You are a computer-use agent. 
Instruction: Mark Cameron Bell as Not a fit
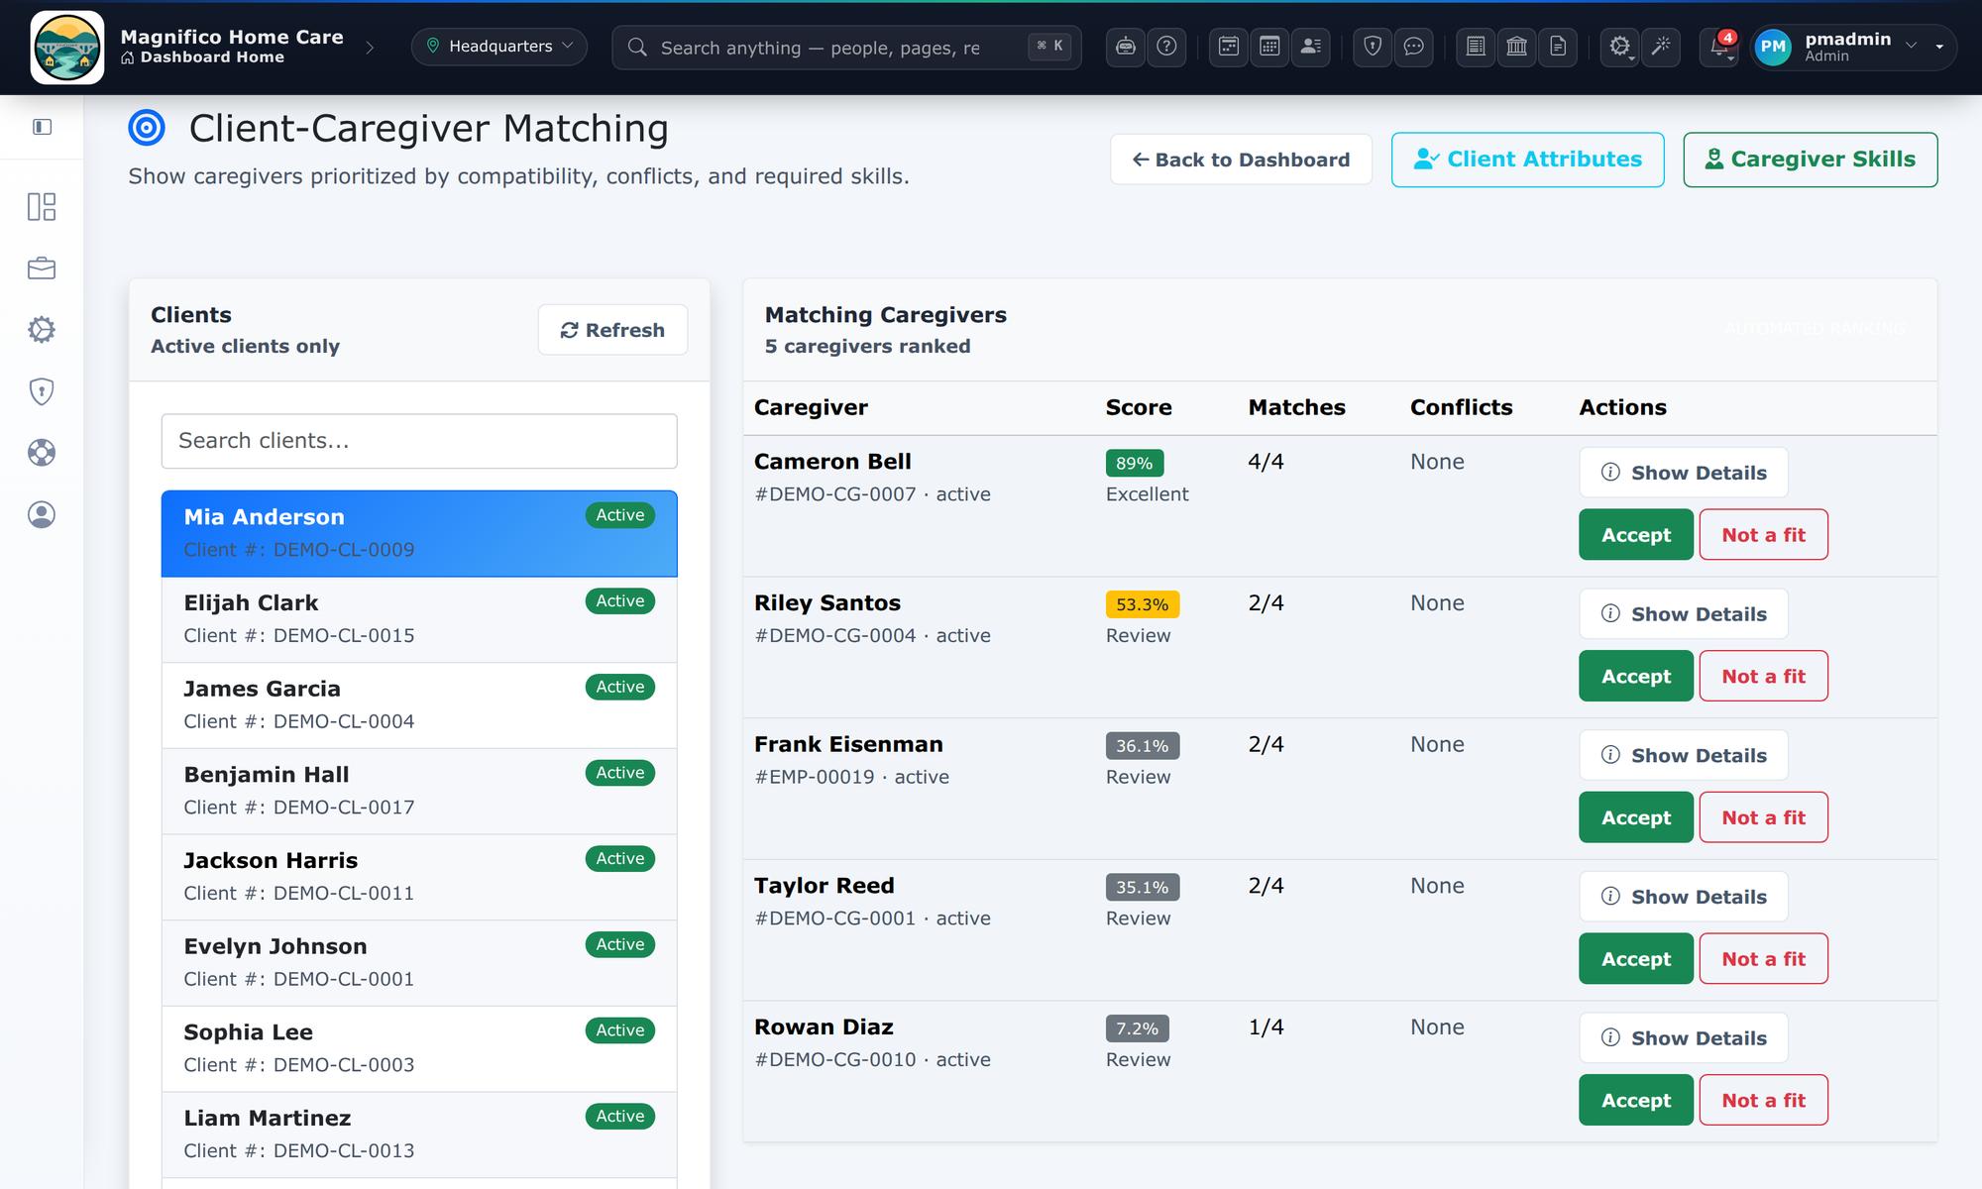(x=1763, y=535)
